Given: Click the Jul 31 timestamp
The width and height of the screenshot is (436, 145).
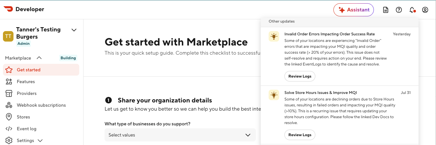Looking at the screenshot, I should (406, 93).
